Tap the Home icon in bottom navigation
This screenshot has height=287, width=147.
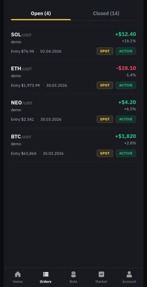[x=18, y=274]
